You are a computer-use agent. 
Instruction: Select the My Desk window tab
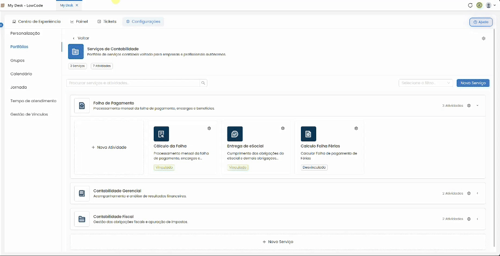69,6
